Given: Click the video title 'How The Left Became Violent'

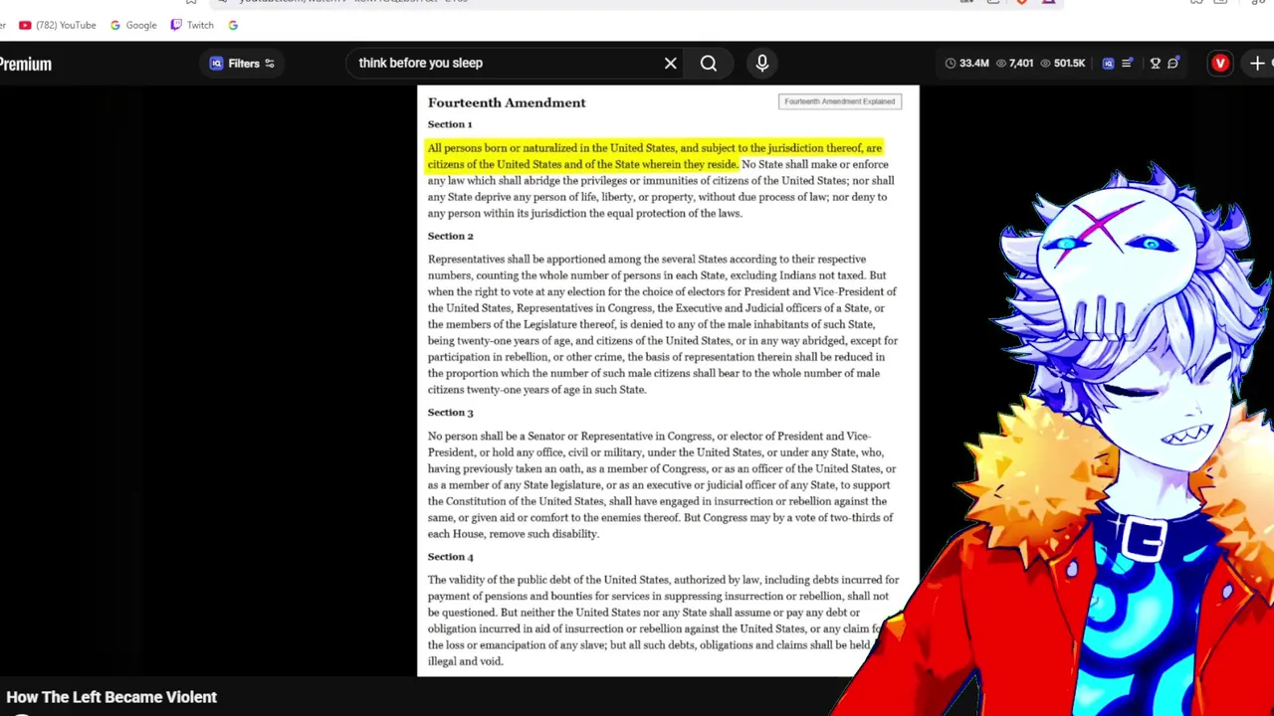Looking at the screenshot, I should click(x=111, y=697).
